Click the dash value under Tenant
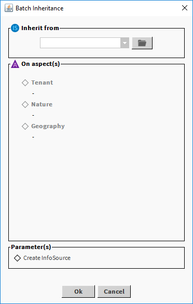Image resolution: width=193 pixels, height=304 pixels. pos(33,94)
